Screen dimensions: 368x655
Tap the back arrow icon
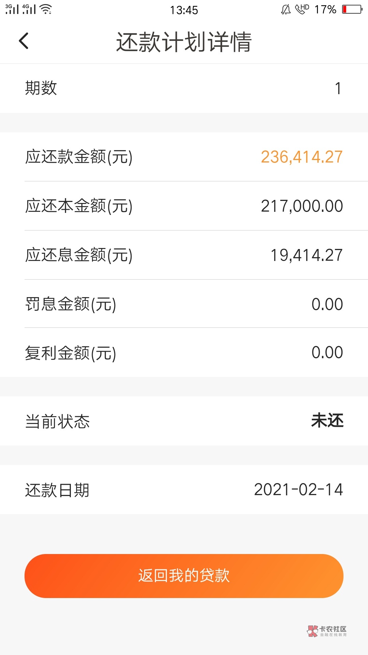[24, 41]
